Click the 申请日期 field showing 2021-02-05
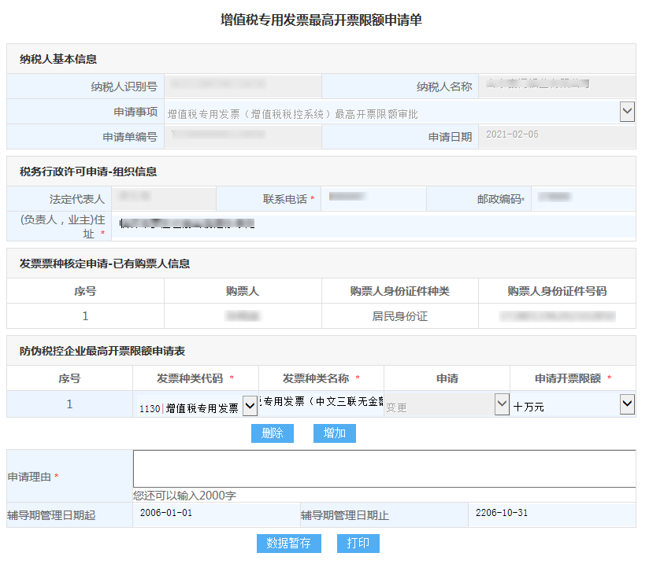The height and width of the screenshot is (564, 664). (556, 136)
